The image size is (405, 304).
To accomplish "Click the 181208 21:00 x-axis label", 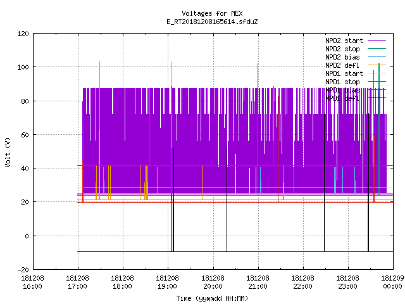I will coord(258,282).
